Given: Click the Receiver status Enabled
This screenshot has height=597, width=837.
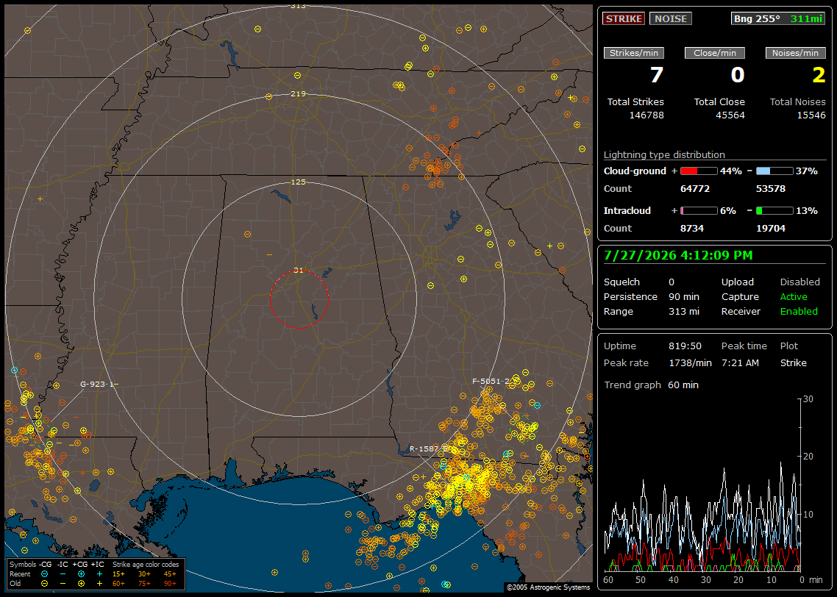Looking at the screenshot, I should click(799, 312).
